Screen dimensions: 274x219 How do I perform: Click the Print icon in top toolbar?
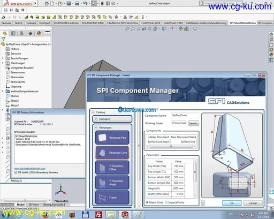pyautogui.click(x=77, y=3)
